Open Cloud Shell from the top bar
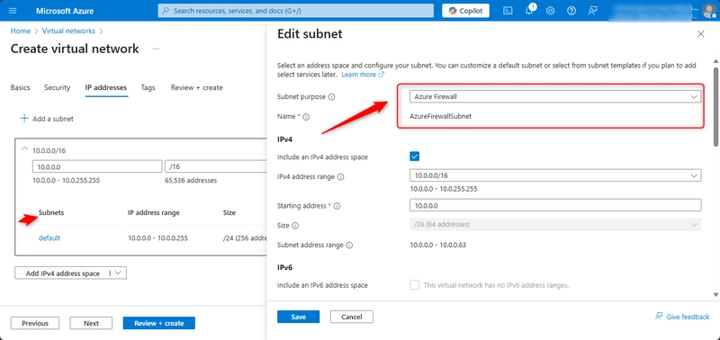The height and width of the screenshot is (340, 720). 508,11
